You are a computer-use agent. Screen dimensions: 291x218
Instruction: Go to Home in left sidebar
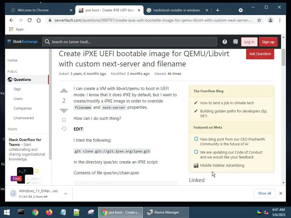tap(12, 60)
